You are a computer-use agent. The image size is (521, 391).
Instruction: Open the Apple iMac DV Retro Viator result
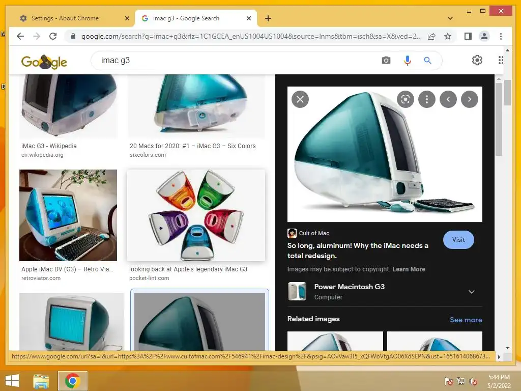(x=67, y=269)
